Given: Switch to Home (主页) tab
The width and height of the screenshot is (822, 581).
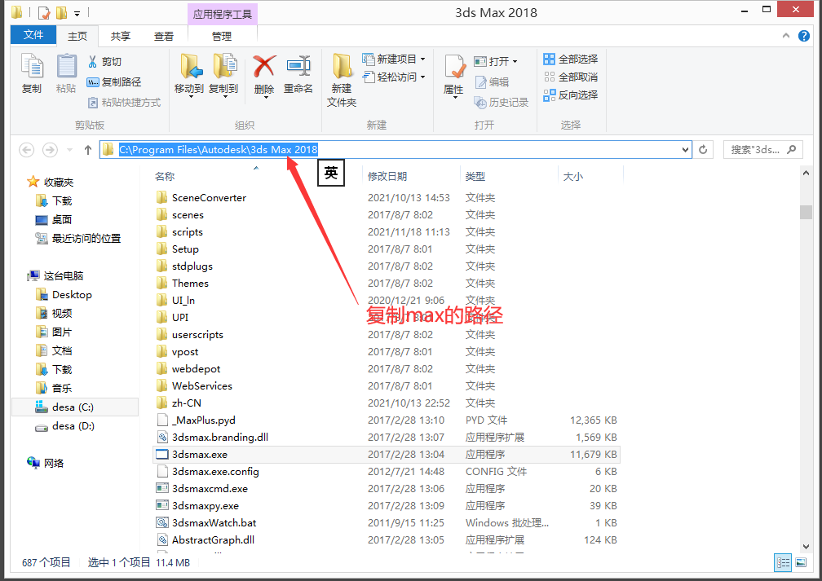Looking at the screenshot, I should click(x=77, y=36).
